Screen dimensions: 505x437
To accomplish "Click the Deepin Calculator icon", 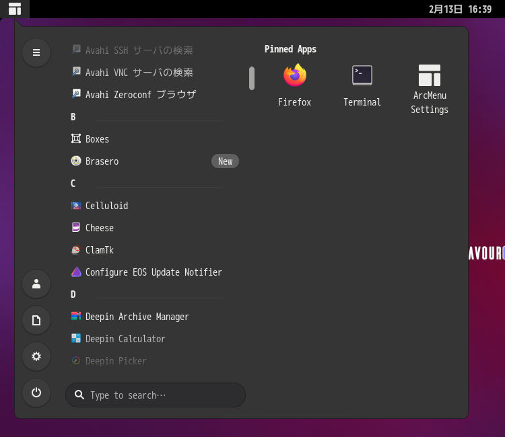I will 76,338.
